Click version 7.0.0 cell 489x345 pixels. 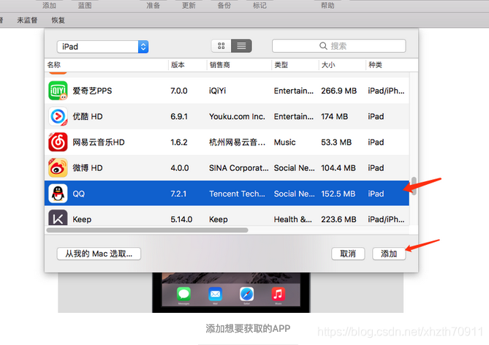179,91
